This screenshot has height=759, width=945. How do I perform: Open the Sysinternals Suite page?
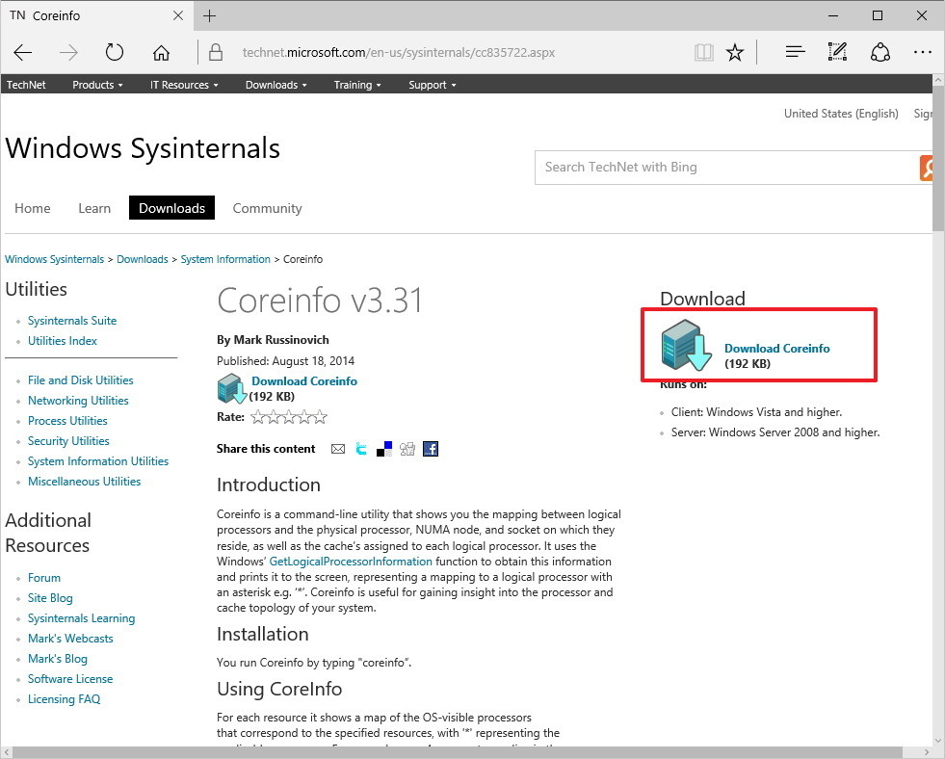coord(71,321)
